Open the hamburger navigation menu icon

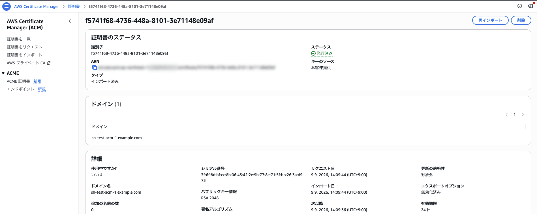coord(6,6)
